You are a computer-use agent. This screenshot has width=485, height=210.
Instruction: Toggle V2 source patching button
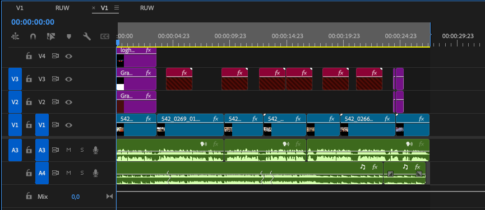click(x=15, y=102)
